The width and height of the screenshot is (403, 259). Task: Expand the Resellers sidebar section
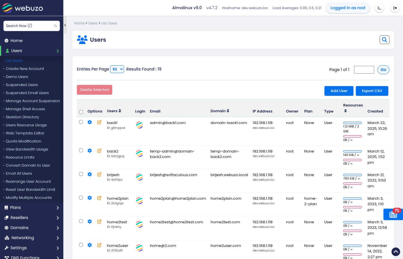32,218
